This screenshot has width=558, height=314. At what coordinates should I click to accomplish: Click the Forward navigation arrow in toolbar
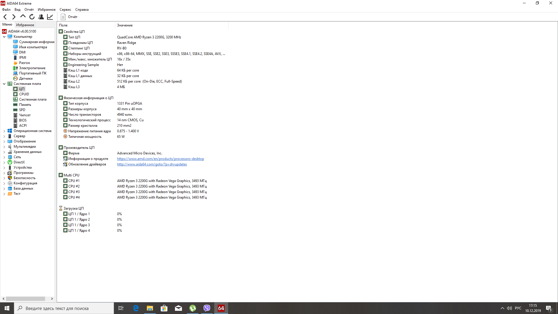(x=14, y=17)
